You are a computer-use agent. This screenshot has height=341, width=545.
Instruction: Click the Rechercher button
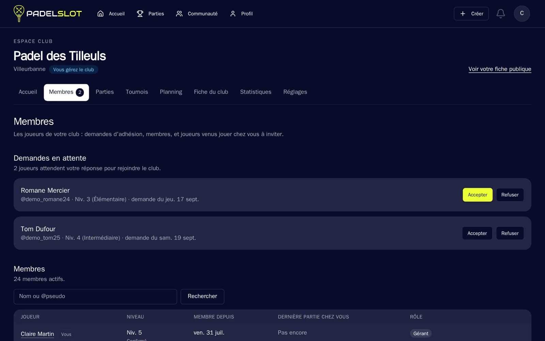(x=202, y=296)
